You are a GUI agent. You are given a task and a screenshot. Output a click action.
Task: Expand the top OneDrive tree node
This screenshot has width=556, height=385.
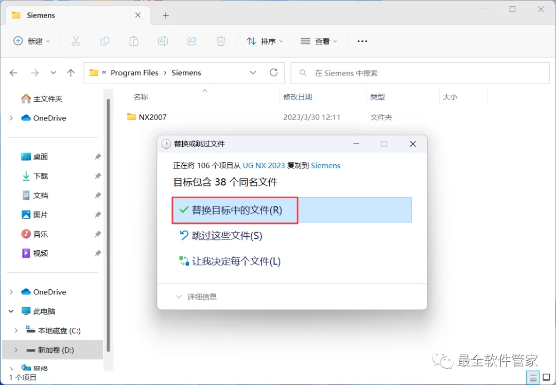11,118
